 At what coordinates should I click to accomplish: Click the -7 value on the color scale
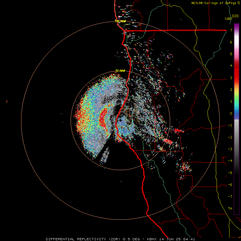pyautogui.click(x=230, y=197)
